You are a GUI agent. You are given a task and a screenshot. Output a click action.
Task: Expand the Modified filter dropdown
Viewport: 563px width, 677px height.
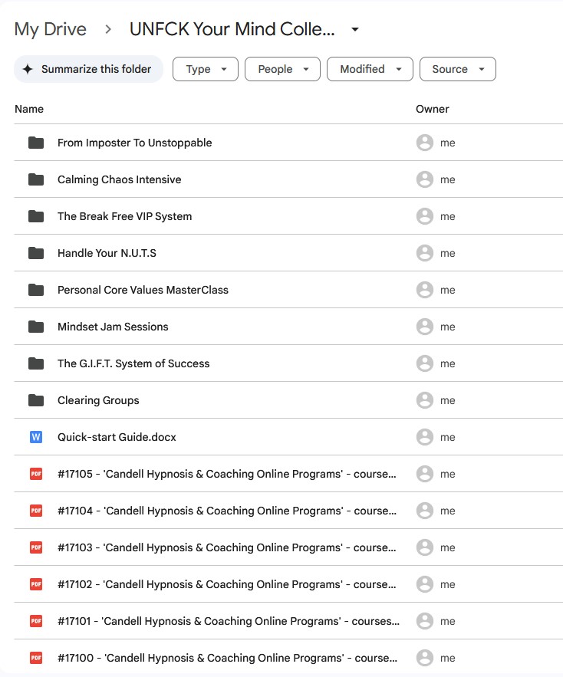point(370,69)
